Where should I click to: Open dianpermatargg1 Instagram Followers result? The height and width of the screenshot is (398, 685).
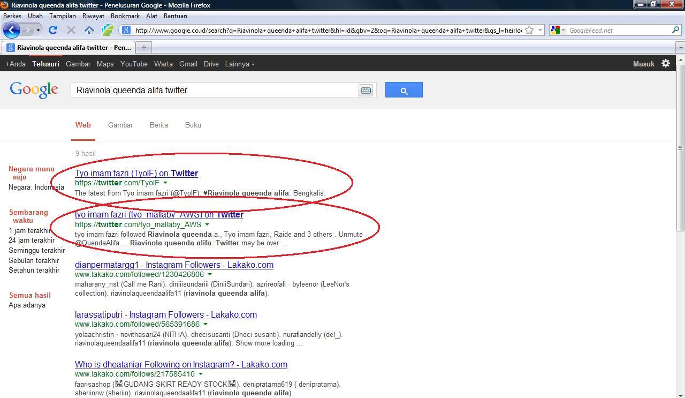click(174, 265)
